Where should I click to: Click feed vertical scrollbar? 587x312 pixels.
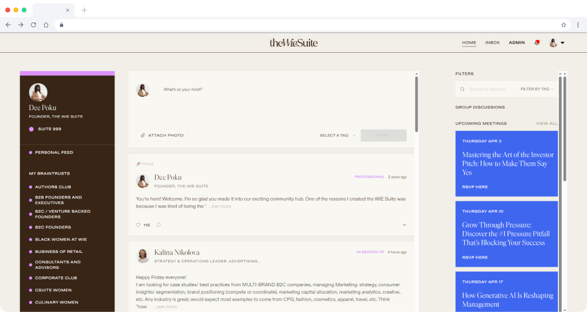(x=416, y=104)
